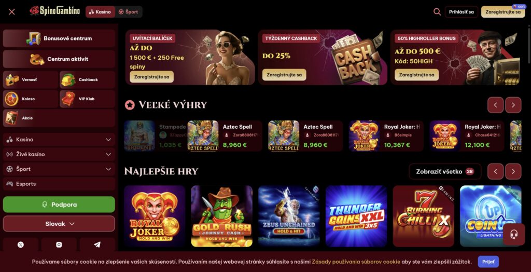Open the search magnifier icon

tap(437, 12)
